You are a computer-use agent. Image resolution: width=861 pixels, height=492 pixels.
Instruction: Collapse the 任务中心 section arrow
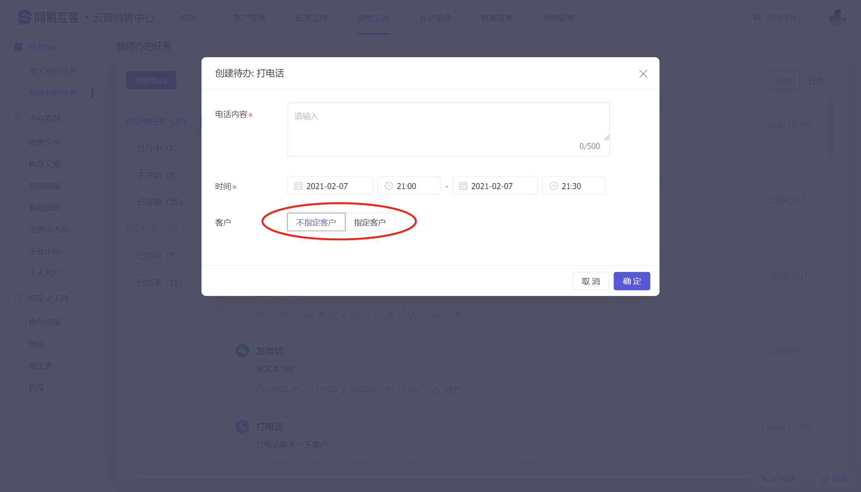click(x=90, y=47)
